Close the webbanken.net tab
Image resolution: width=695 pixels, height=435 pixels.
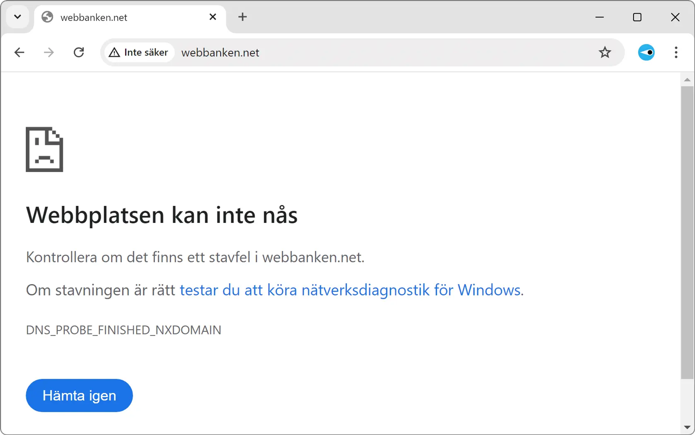(213, 17)
